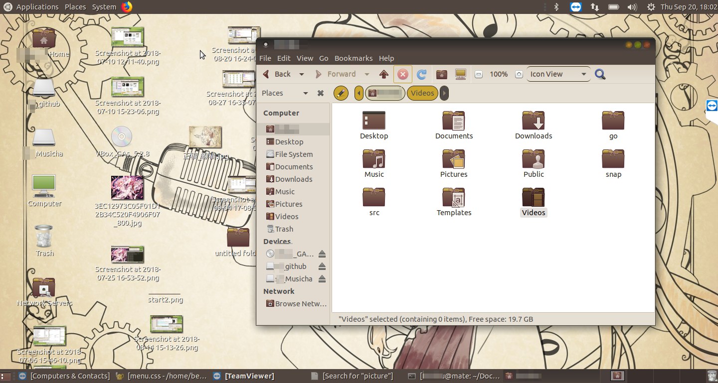Select the Documents folder icon in file pane
The width and height of the screenshot is (718, 383).
[454, 121]
